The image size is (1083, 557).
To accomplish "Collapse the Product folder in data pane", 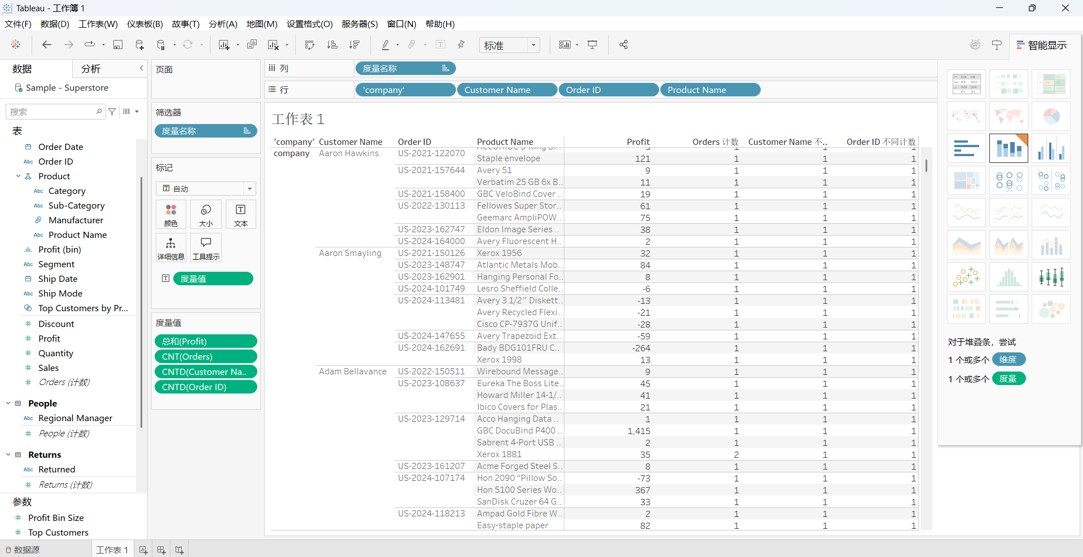I will pos(18,176).
